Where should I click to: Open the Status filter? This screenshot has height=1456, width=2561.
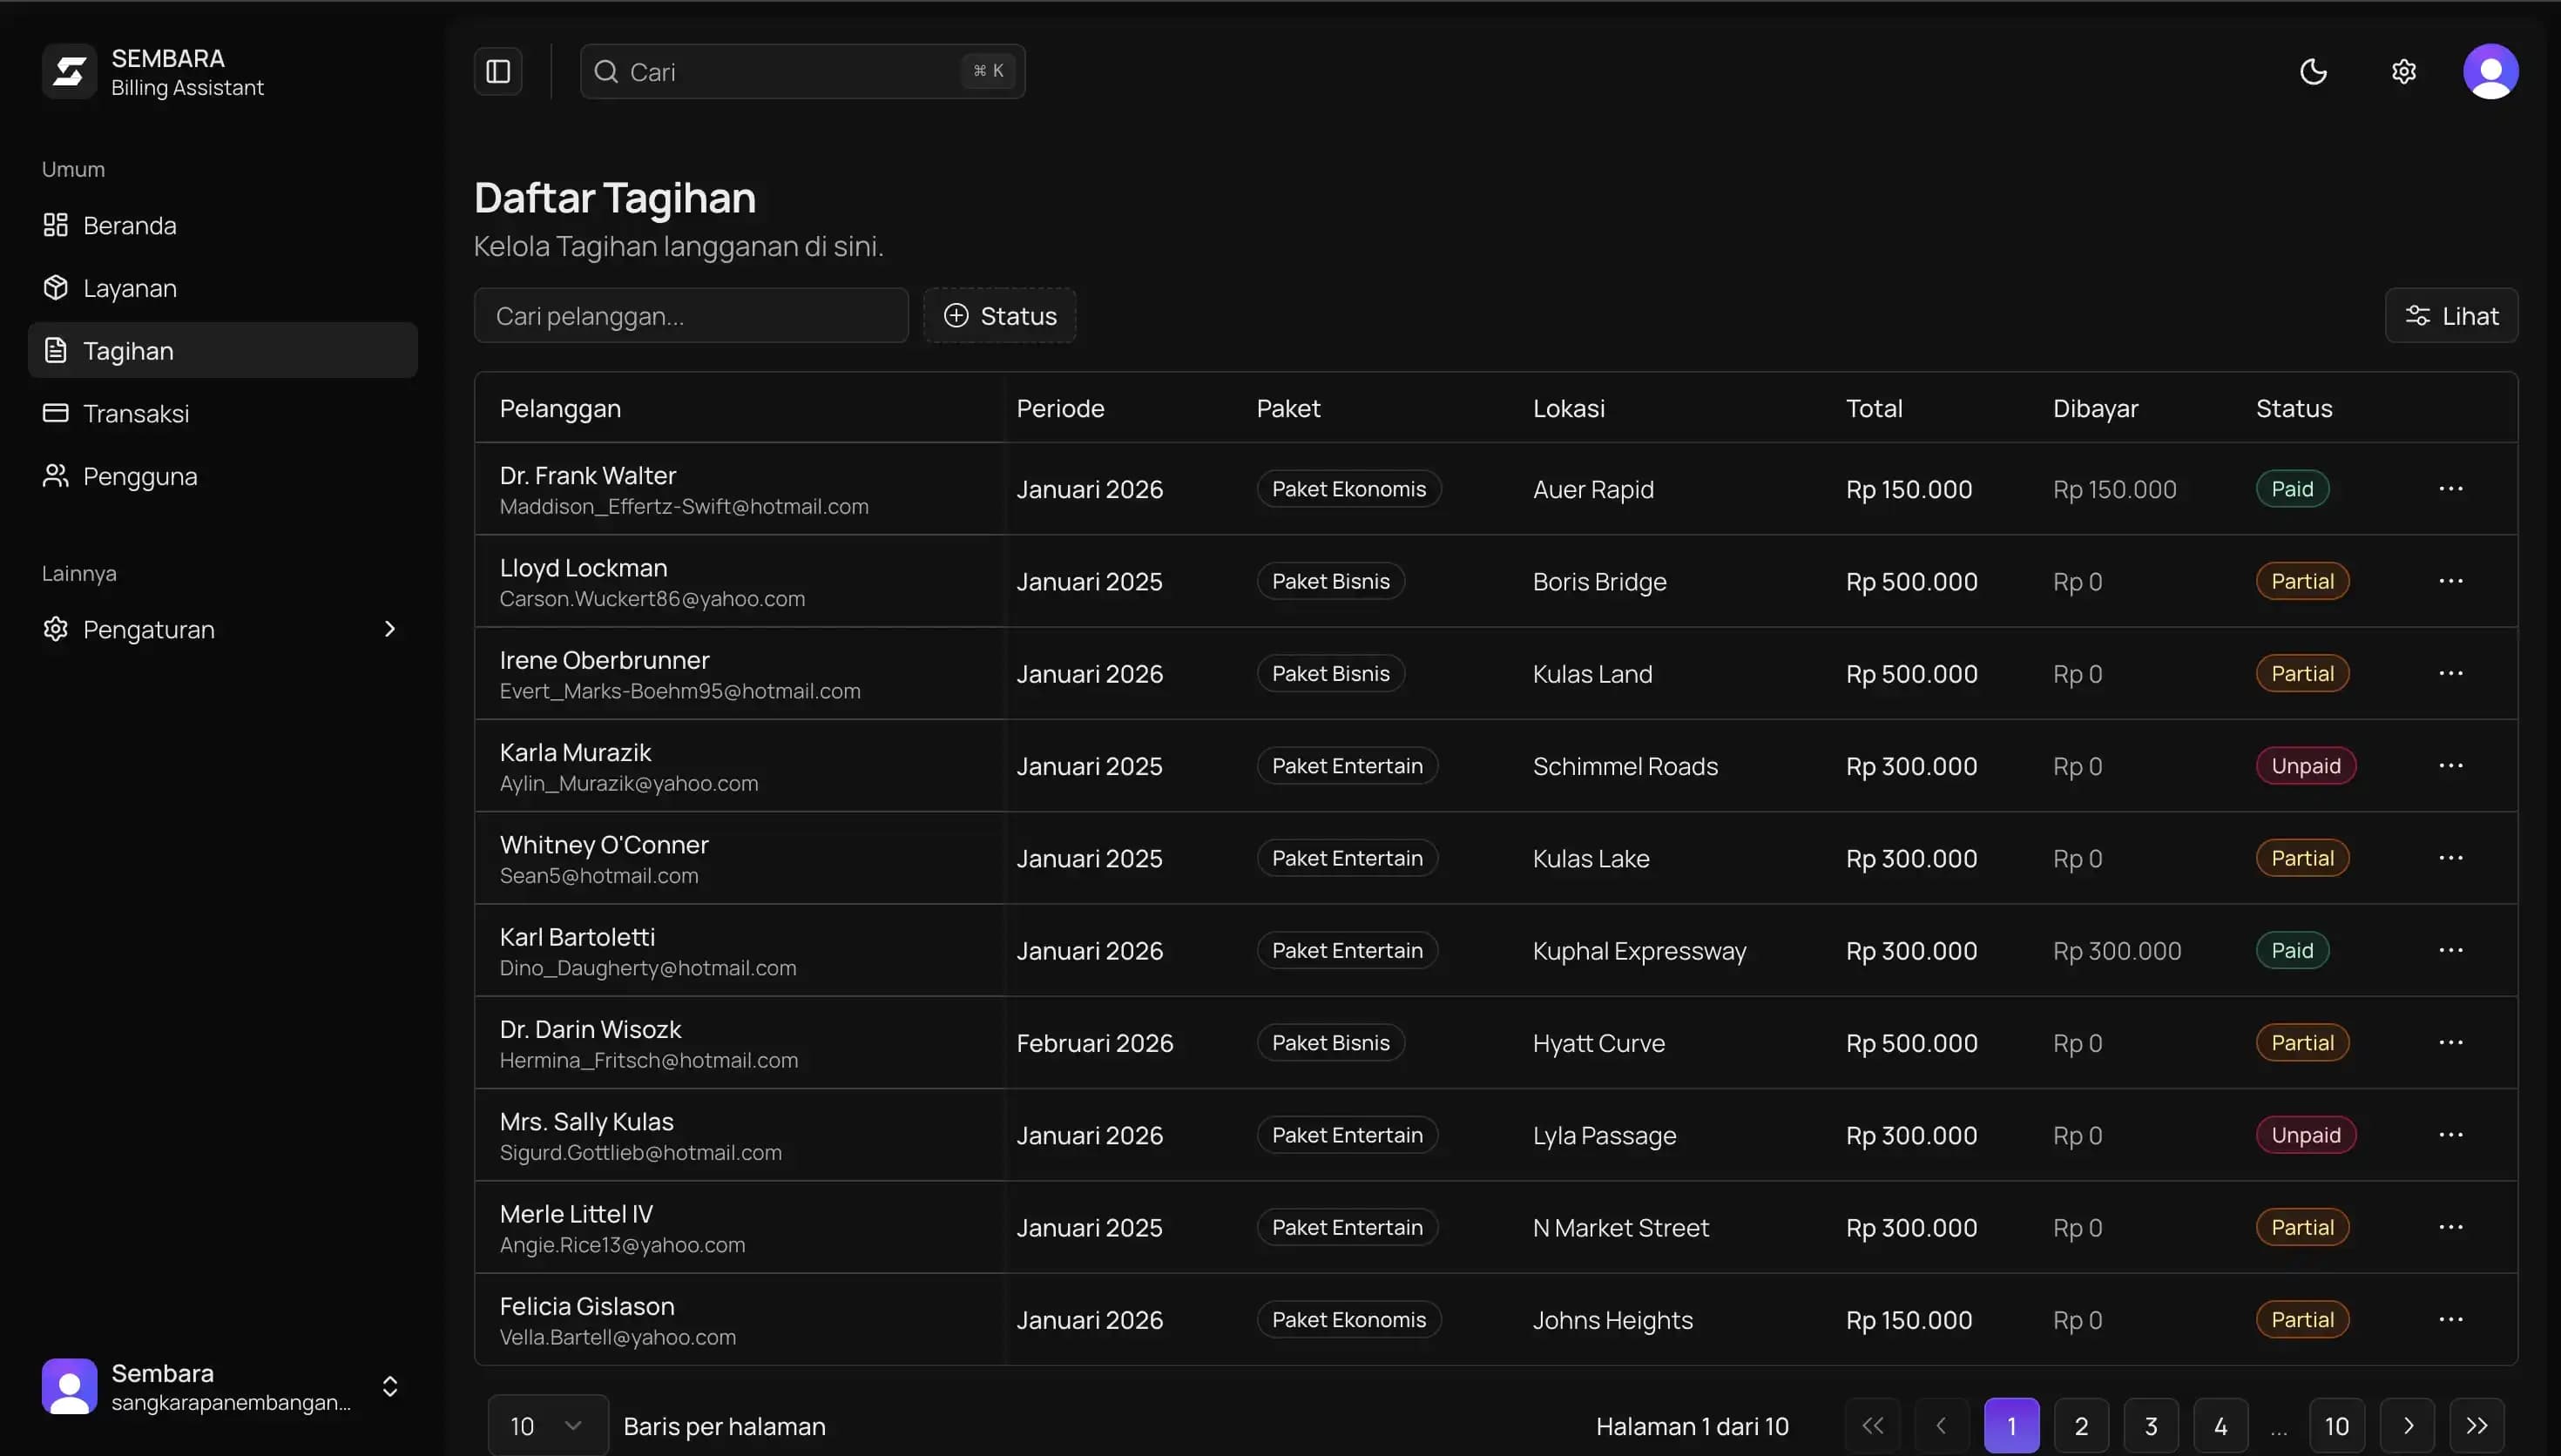(1000, 316)
